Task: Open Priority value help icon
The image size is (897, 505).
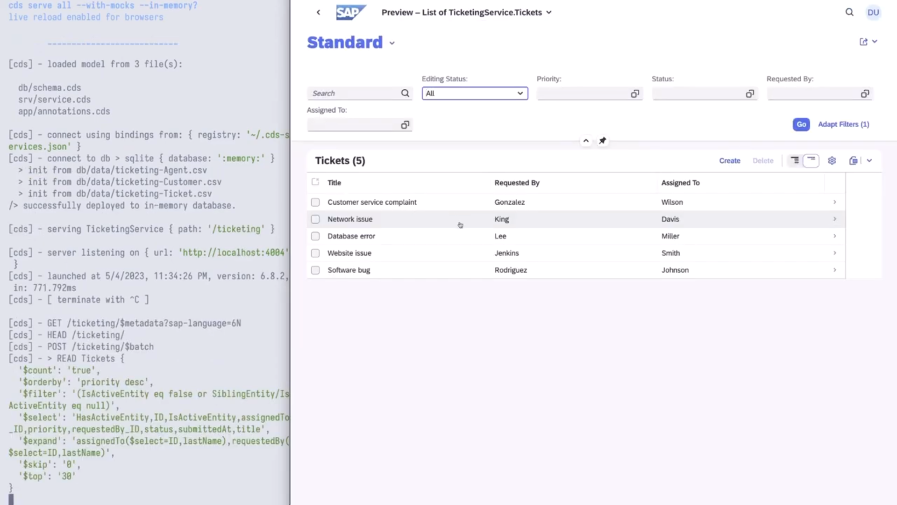Action: (x=635, y=94)
